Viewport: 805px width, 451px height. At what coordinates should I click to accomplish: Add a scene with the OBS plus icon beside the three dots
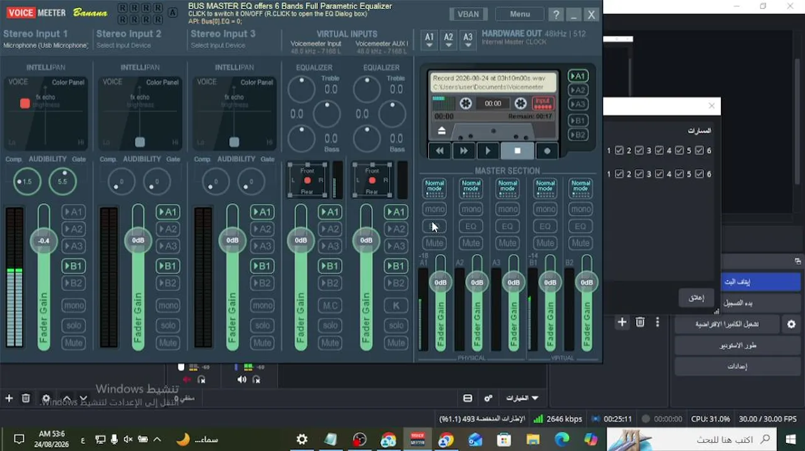(622, 322)
